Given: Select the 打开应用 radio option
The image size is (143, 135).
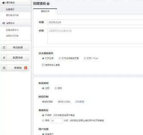Looking at the screenshot, I should tap(43, 58).
